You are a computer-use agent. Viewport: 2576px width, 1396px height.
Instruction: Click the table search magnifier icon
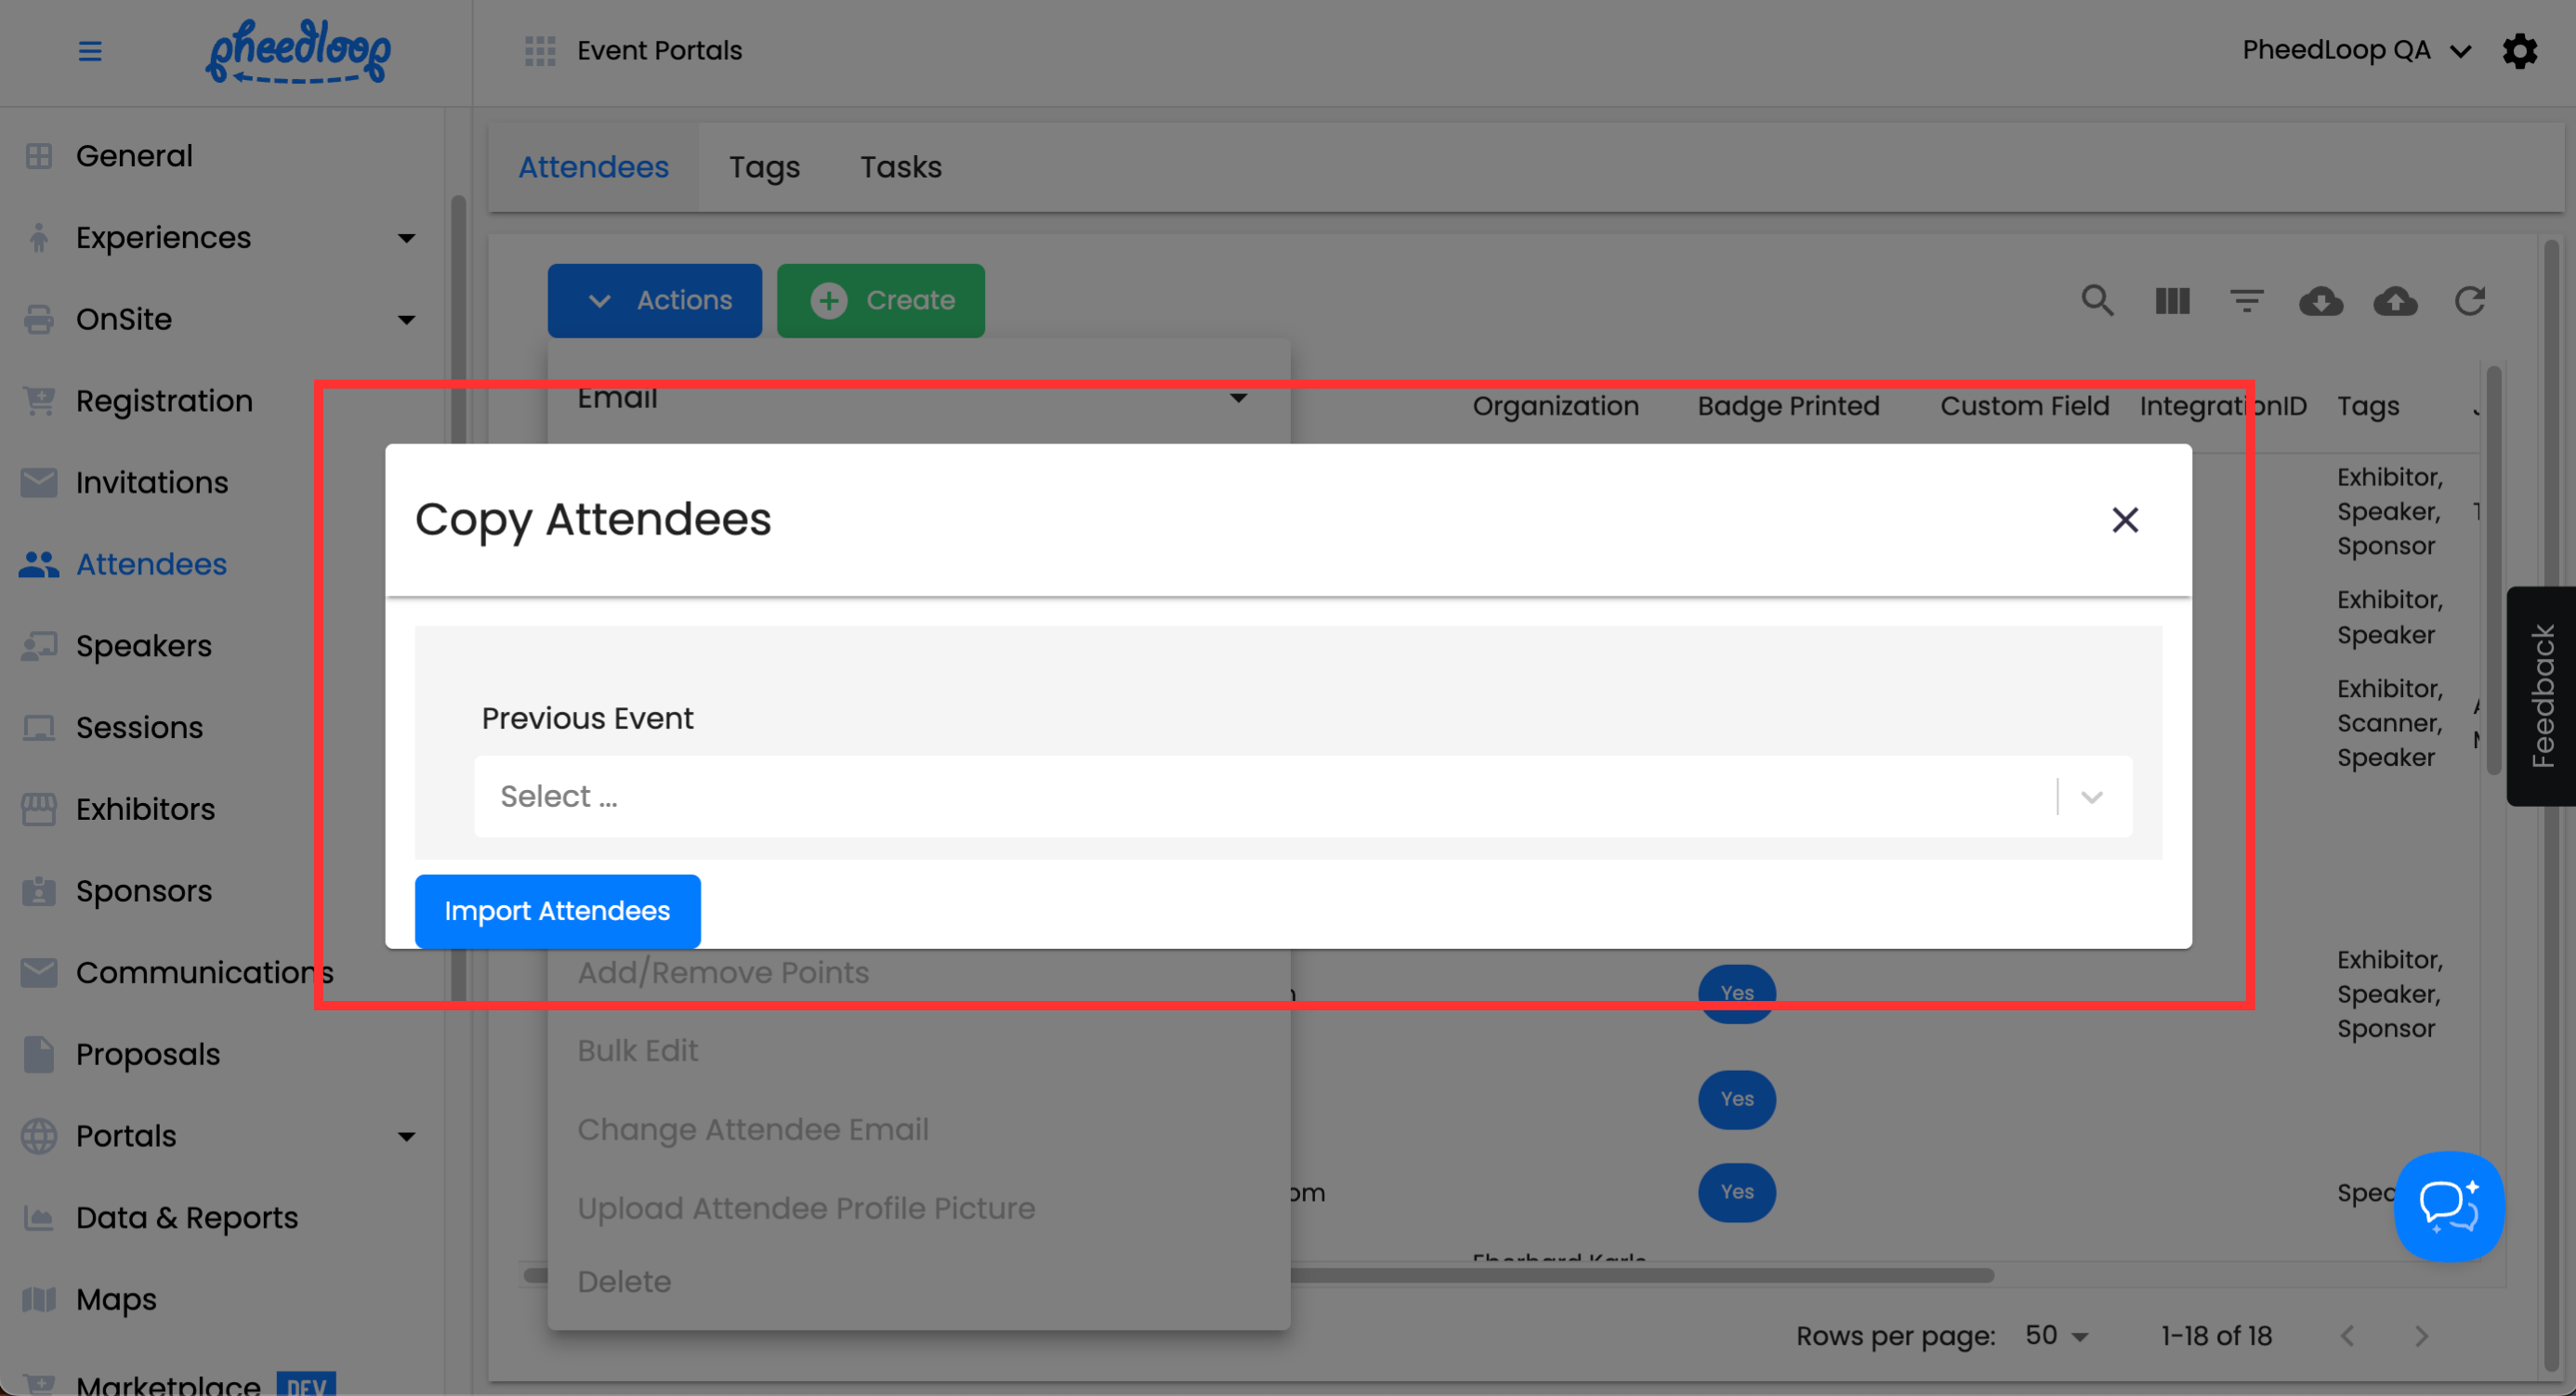click(x=2097, y=300)
